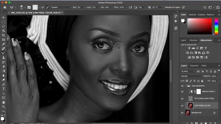Pick a color in the red color field
The height and width of the screenshot is (124, 221).
200,26
